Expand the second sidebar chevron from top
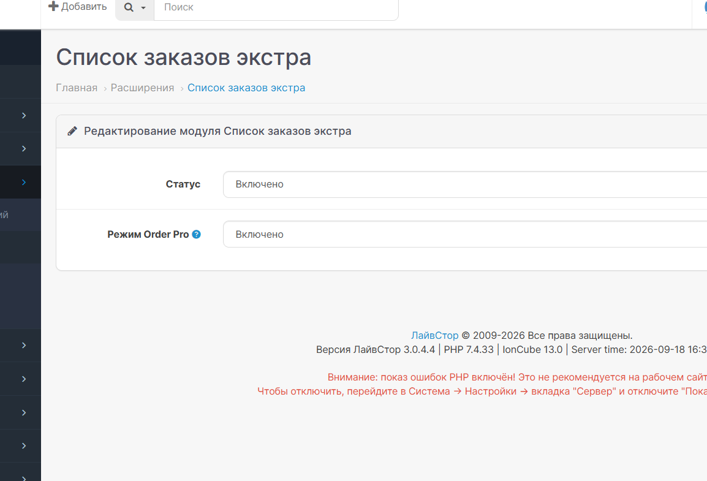The image size is (707, 481). pyautogui.click(x=24, y=148)
